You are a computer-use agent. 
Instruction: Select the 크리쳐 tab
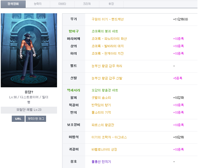87,4
